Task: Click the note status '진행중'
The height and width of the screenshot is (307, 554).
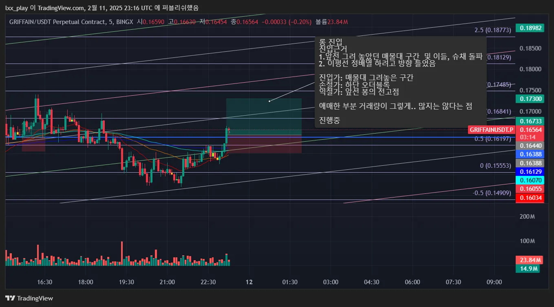Action: [329, 120]
